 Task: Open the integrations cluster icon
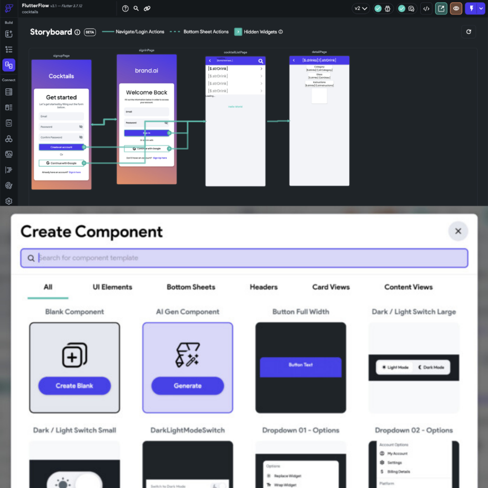(x=9, y=139)
